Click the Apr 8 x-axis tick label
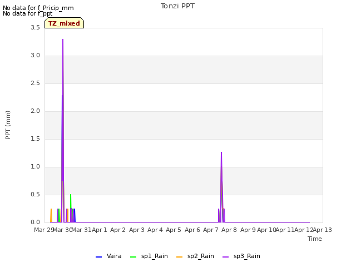 point(229,230)
